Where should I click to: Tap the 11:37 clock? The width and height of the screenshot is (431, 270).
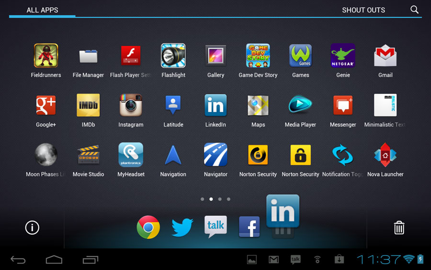[379, 259]
